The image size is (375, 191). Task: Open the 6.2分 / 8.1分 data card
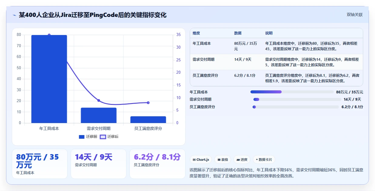157,164
